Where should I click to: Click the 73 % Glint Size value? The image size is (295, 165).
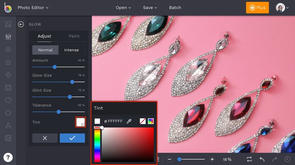[x=81, y=90]
